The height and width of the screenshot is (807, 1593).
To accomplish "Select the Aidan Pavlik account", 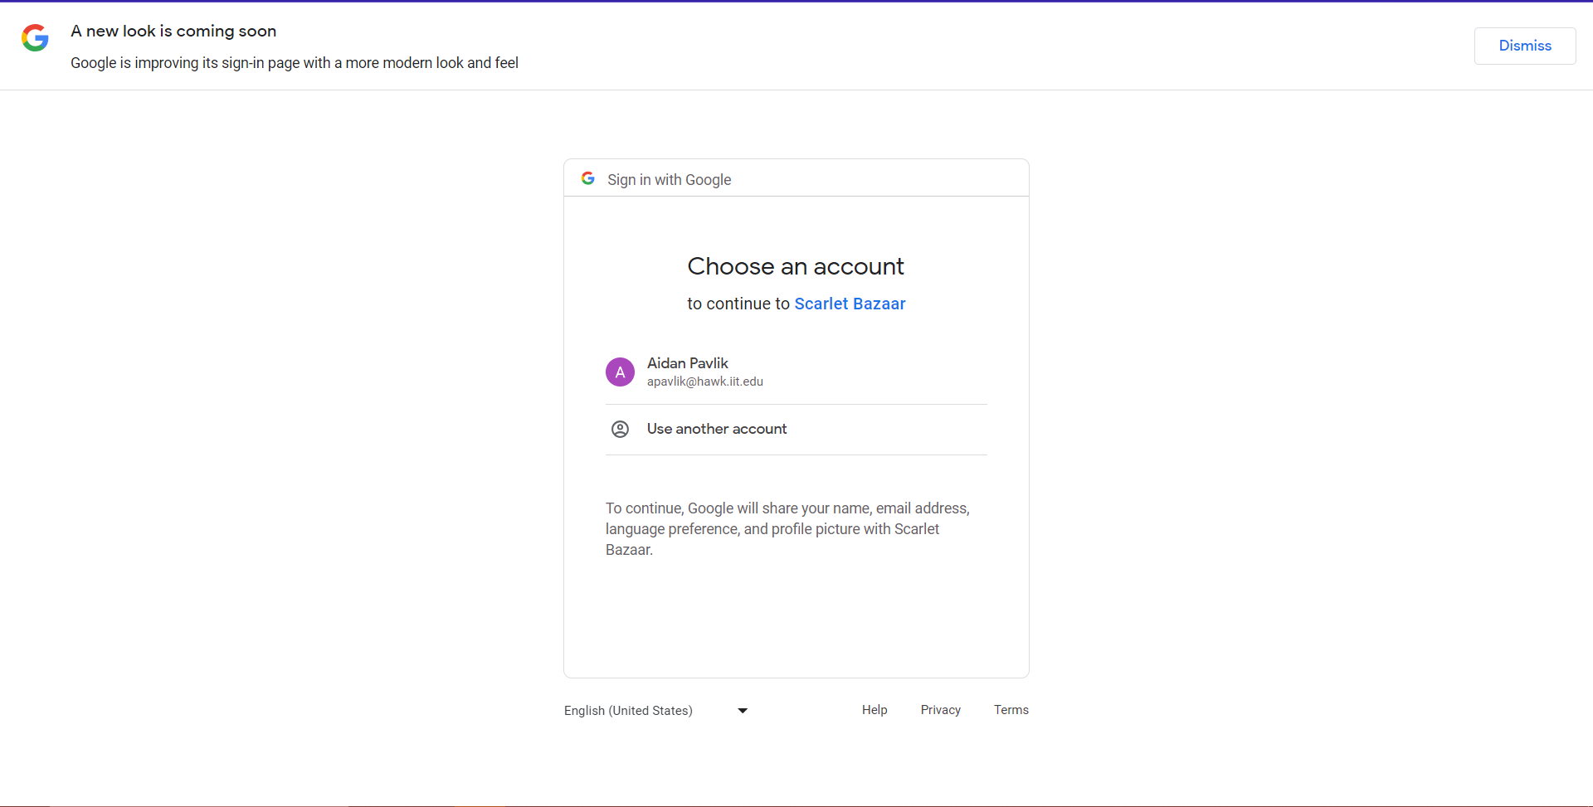I will pyautogui.click(x=796, y=372).
